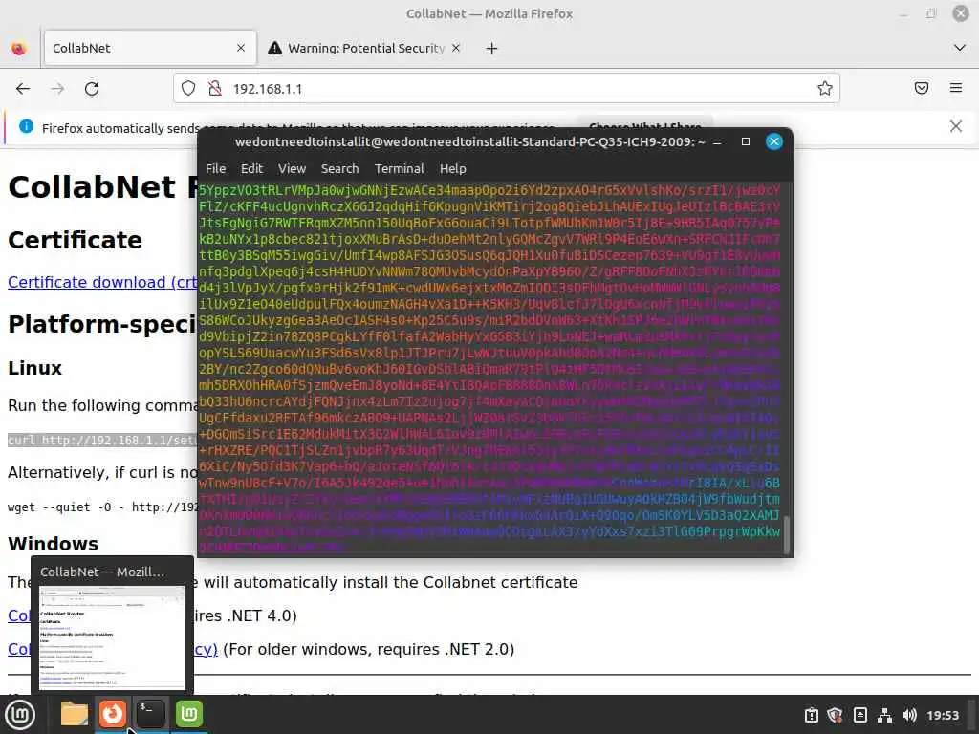The image size is (979, 734).
Task: Close the Potential Security warning tab
Action: [x=456, y=48]
